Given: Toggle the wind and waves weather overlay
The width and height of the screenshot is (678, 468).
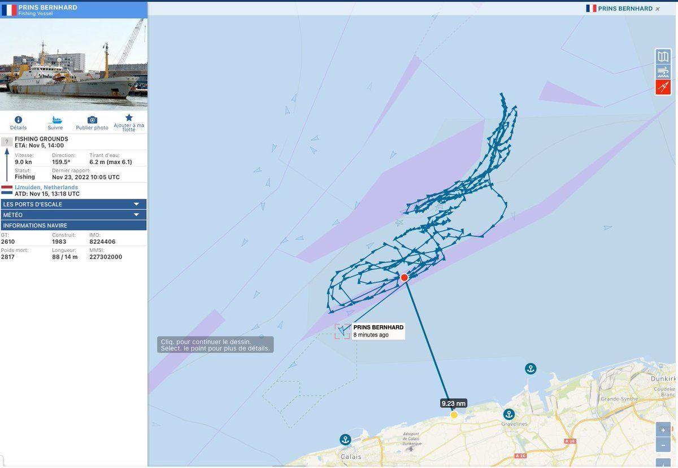Looking at the screenshot, I should pos(663,72).
